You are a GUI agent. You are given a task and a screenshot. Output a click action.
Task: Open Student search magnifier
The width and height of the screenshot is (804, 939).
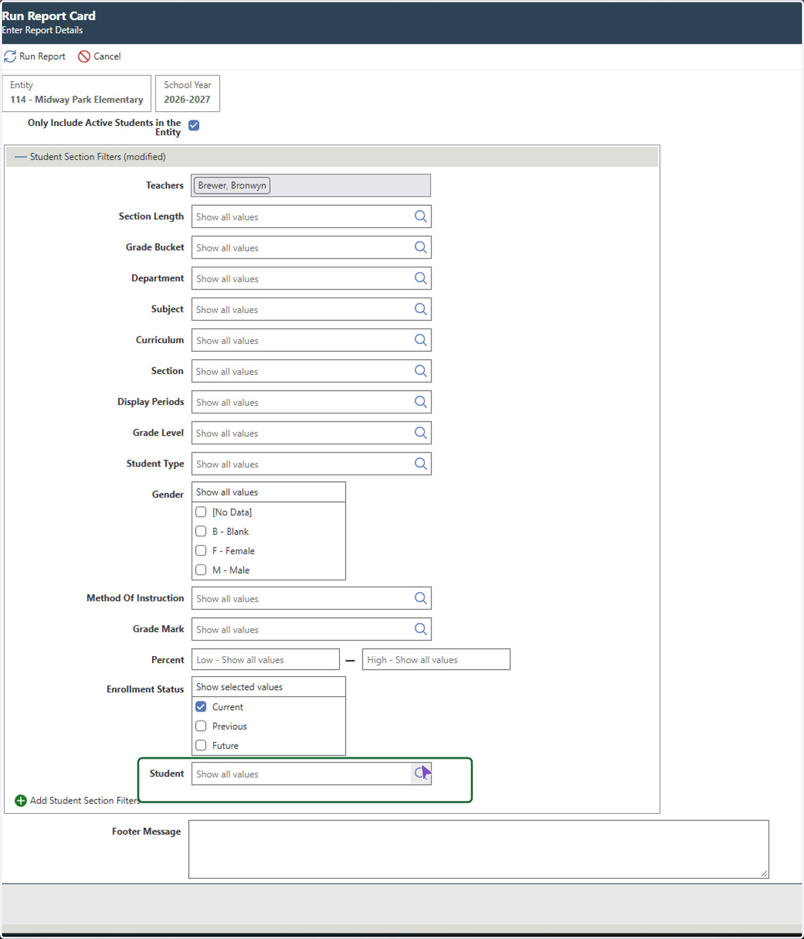click(x=421, y=773)
